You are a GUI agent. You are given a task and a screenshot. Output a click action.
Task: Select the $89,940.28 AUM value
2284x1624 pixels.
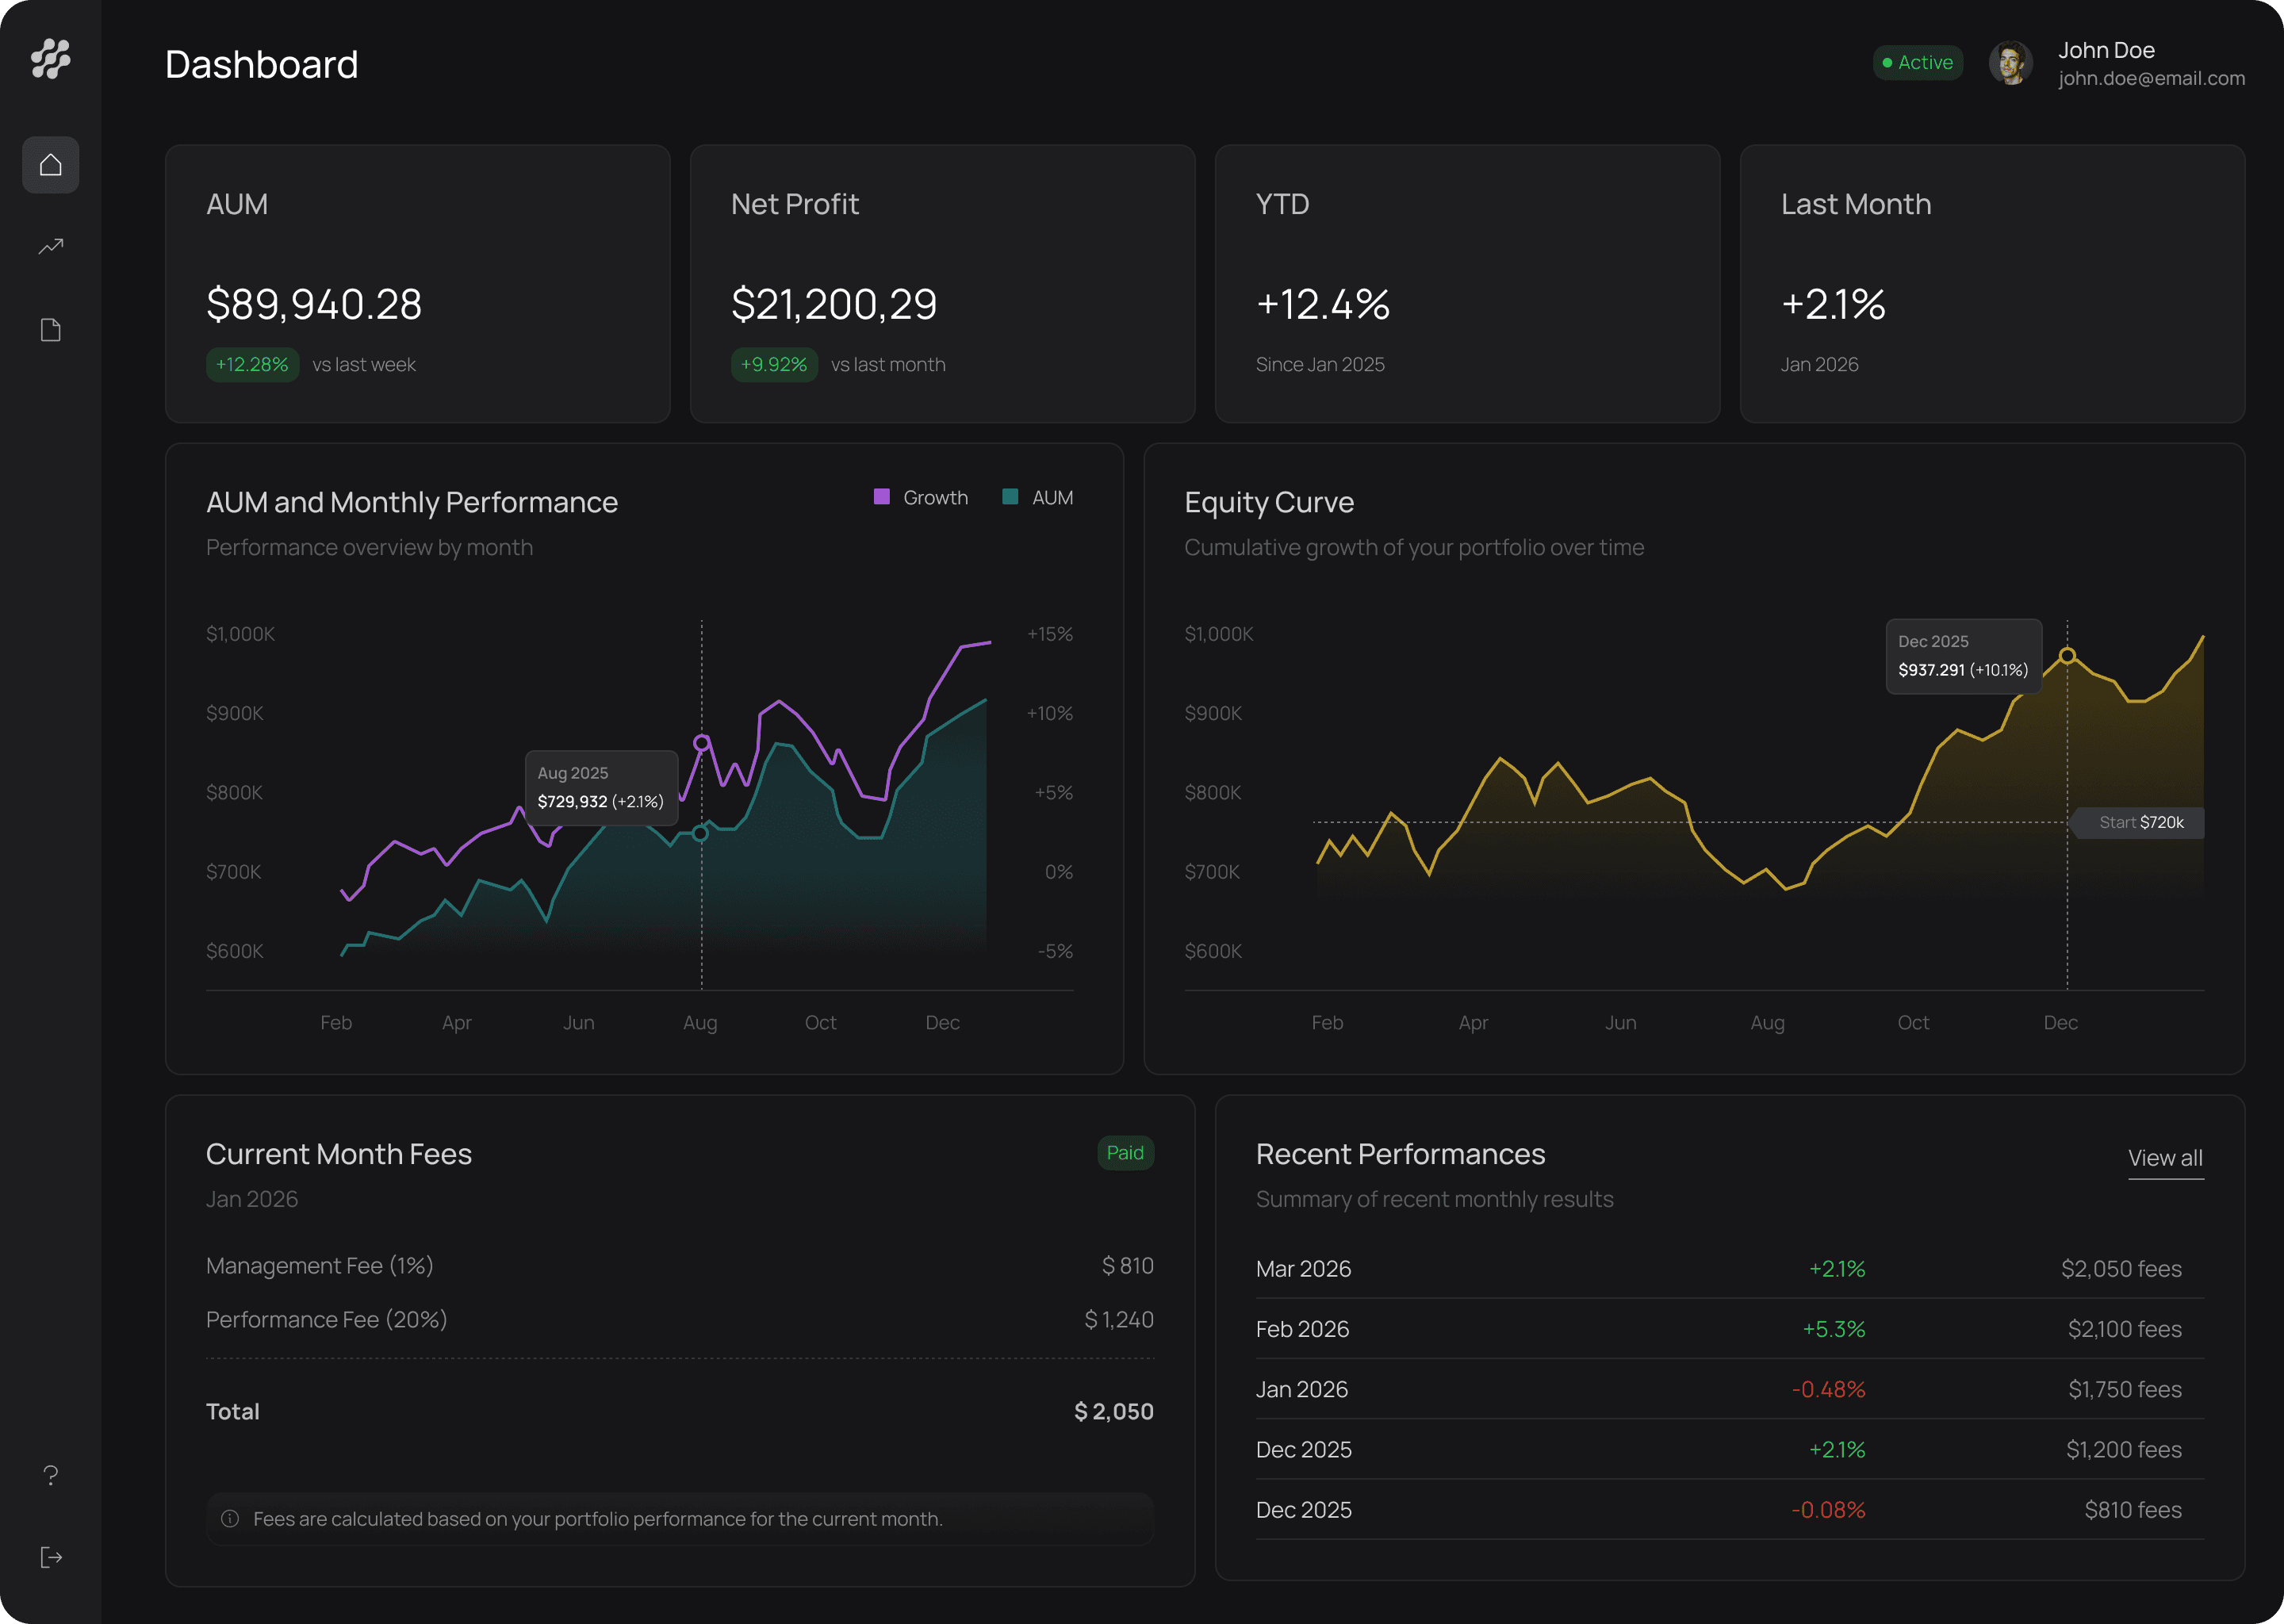point(314,304)
